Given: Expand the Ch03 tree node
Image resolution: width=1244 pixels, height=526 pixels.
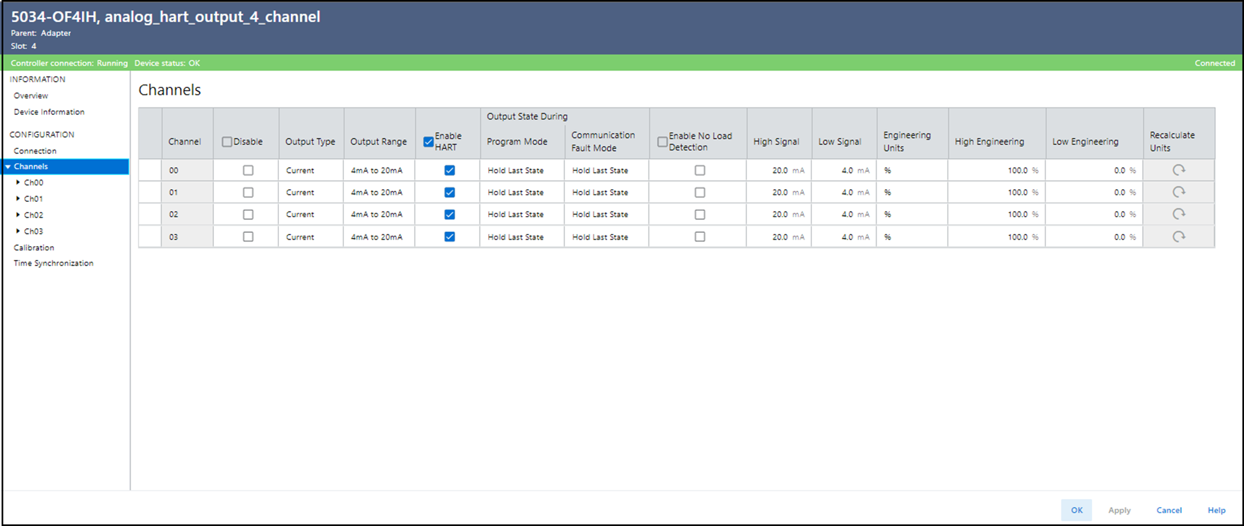Looking at the screenshot, I should 18,231.
